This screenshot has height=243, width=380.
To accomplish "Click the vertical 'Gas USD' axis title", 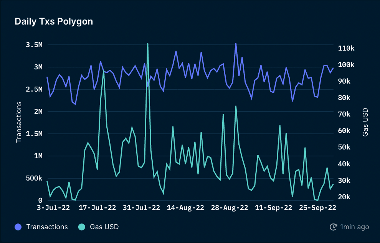I will coord(365,122).
